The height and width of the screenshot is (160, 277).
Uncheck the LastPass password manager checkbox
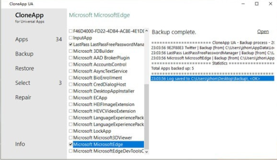point(71,44)
